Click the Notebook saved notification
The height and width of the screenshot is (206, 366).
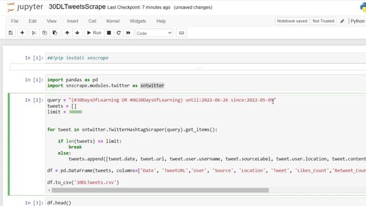click(x=292, y=21)
